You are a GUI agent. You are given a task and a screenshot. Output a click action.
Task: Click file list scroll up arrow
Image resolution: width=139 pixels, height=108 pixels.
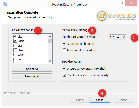(50, 36)
